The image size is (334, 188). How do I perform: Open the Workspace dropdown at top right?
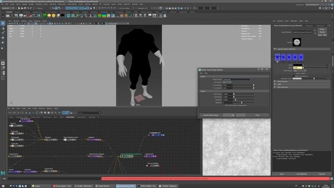coord(318,5)
